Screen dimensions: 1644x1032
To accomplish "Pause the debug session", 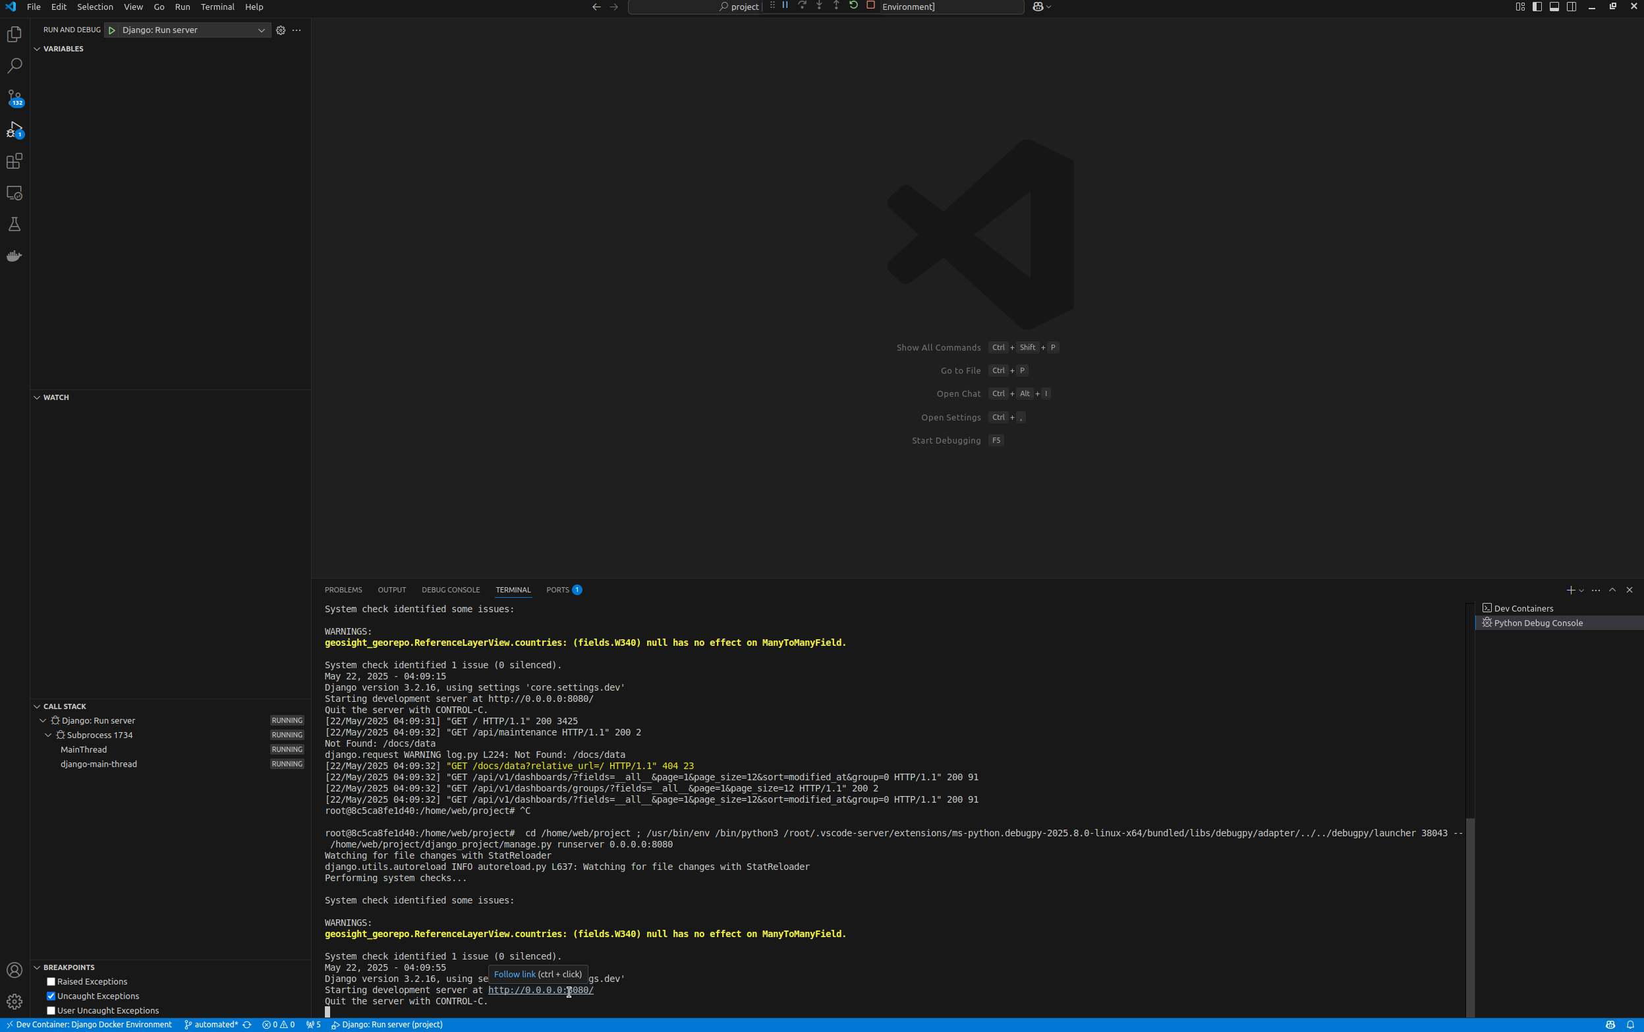I will 785,5.
